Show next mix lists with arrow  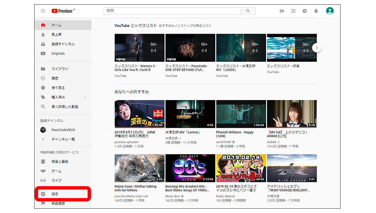(317, 48)
